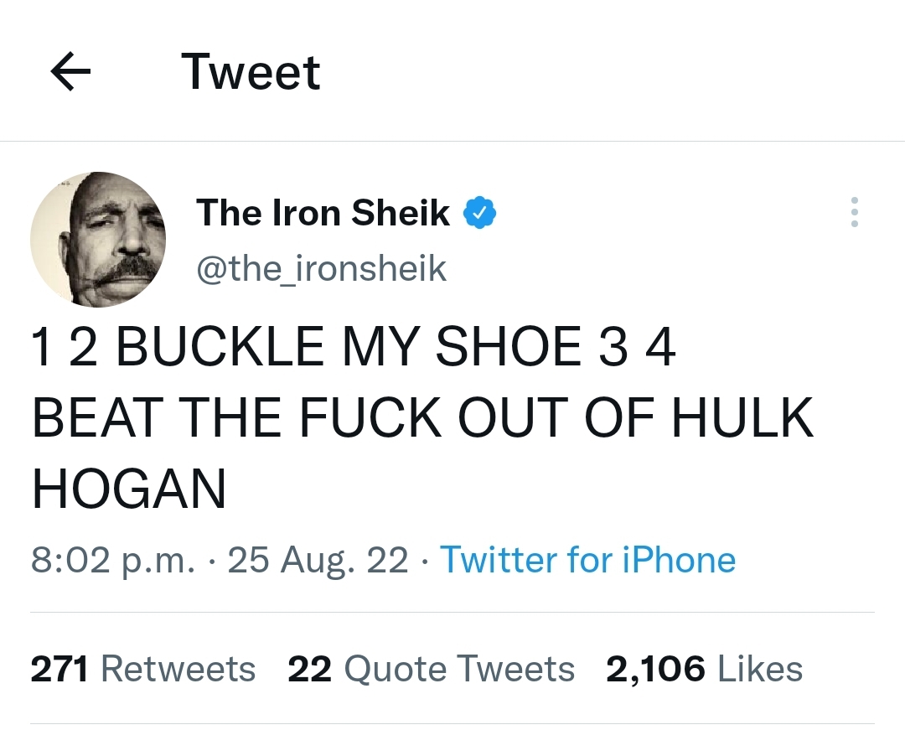Open The Iron Sheik's profile picture
This screenshot has width=905, height=730.
[x=98, y=240]
